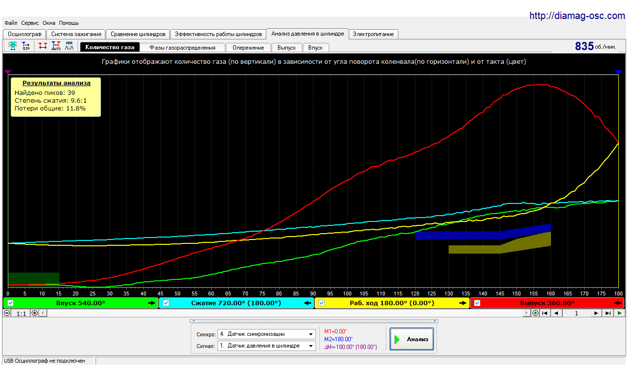Switch to the Система зажигания tab
The width and height of the screenshot is (632, 367).
click(x=76, y=34)
